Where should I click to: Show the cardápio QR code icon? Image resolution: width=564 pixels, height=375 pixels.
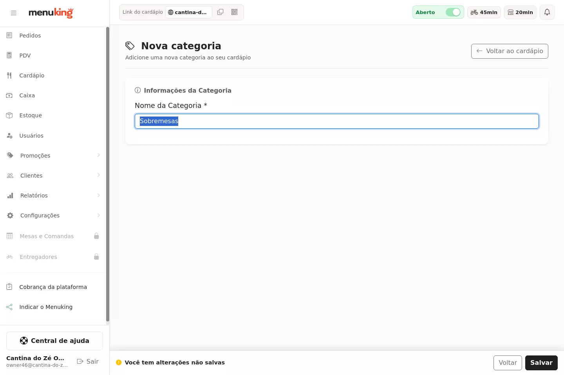click(235, 12)
